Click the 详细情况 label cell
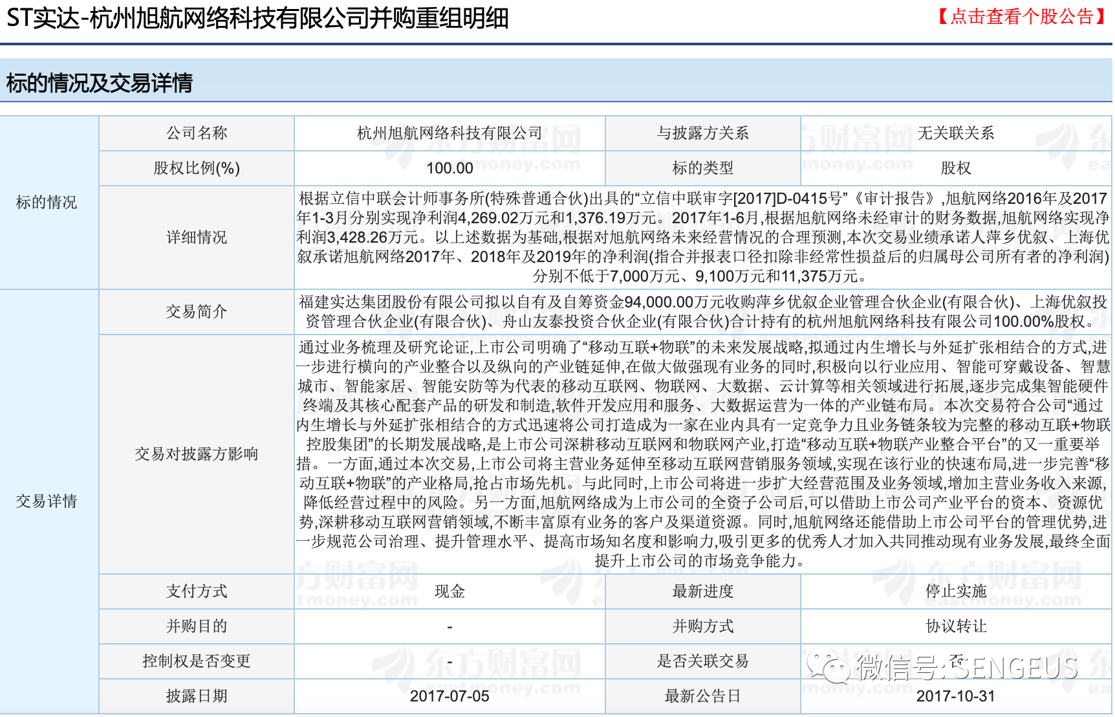Image resolution: width=1115 pixels, height=717 pixels. coord(197,237)
